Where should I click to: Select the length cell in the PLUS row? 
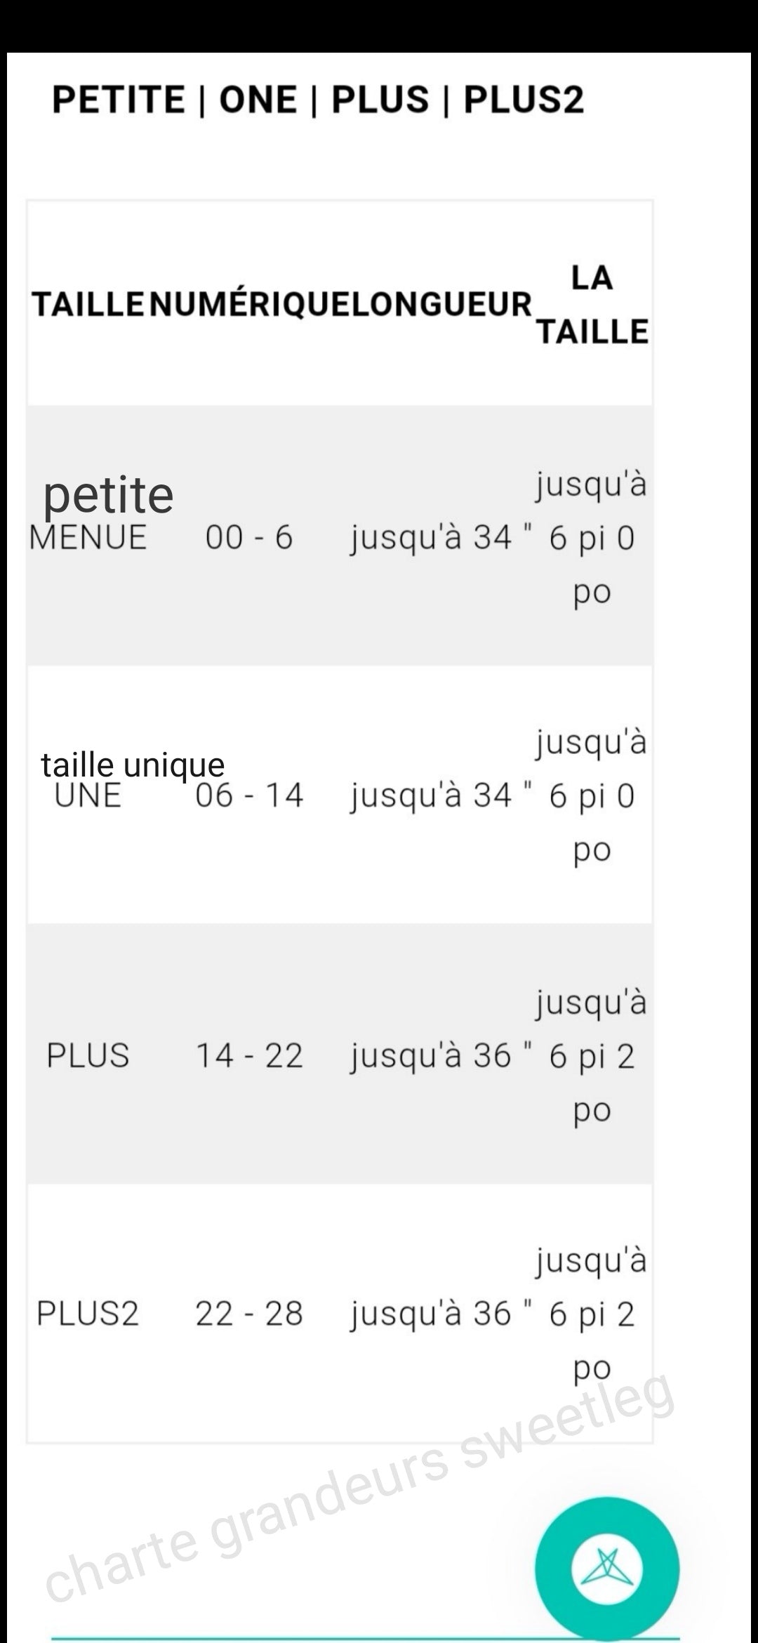(x=441, y=1055)
